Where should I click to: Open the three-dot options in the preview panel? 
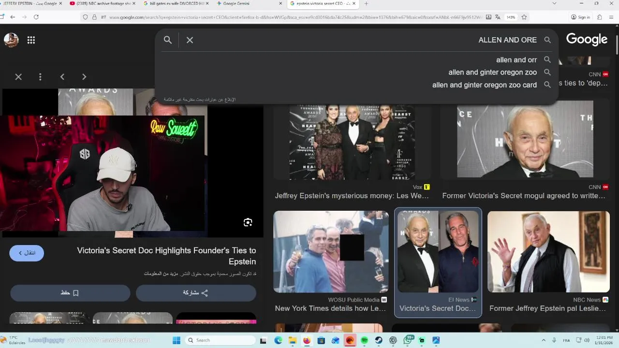click(40, 77)
